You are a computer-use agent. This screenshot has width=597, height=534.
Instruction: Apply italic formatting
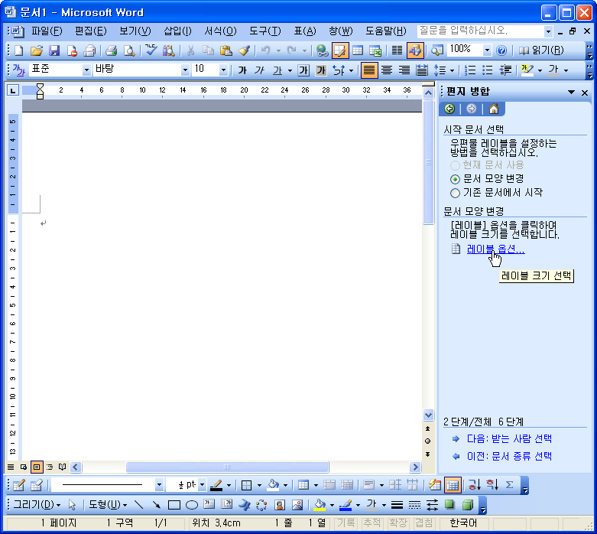[260, 70]
